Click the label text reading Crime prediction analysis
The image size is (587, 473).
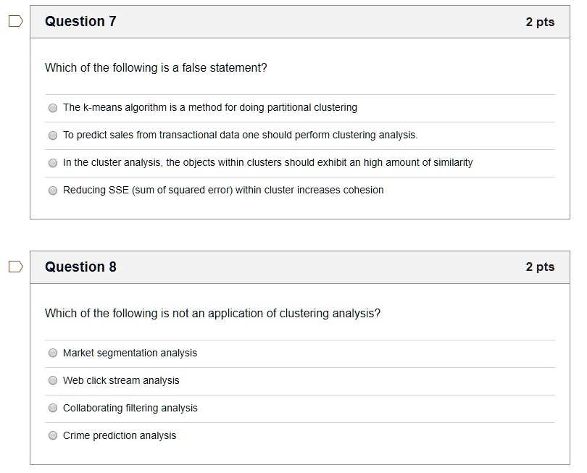coord(120,435)
